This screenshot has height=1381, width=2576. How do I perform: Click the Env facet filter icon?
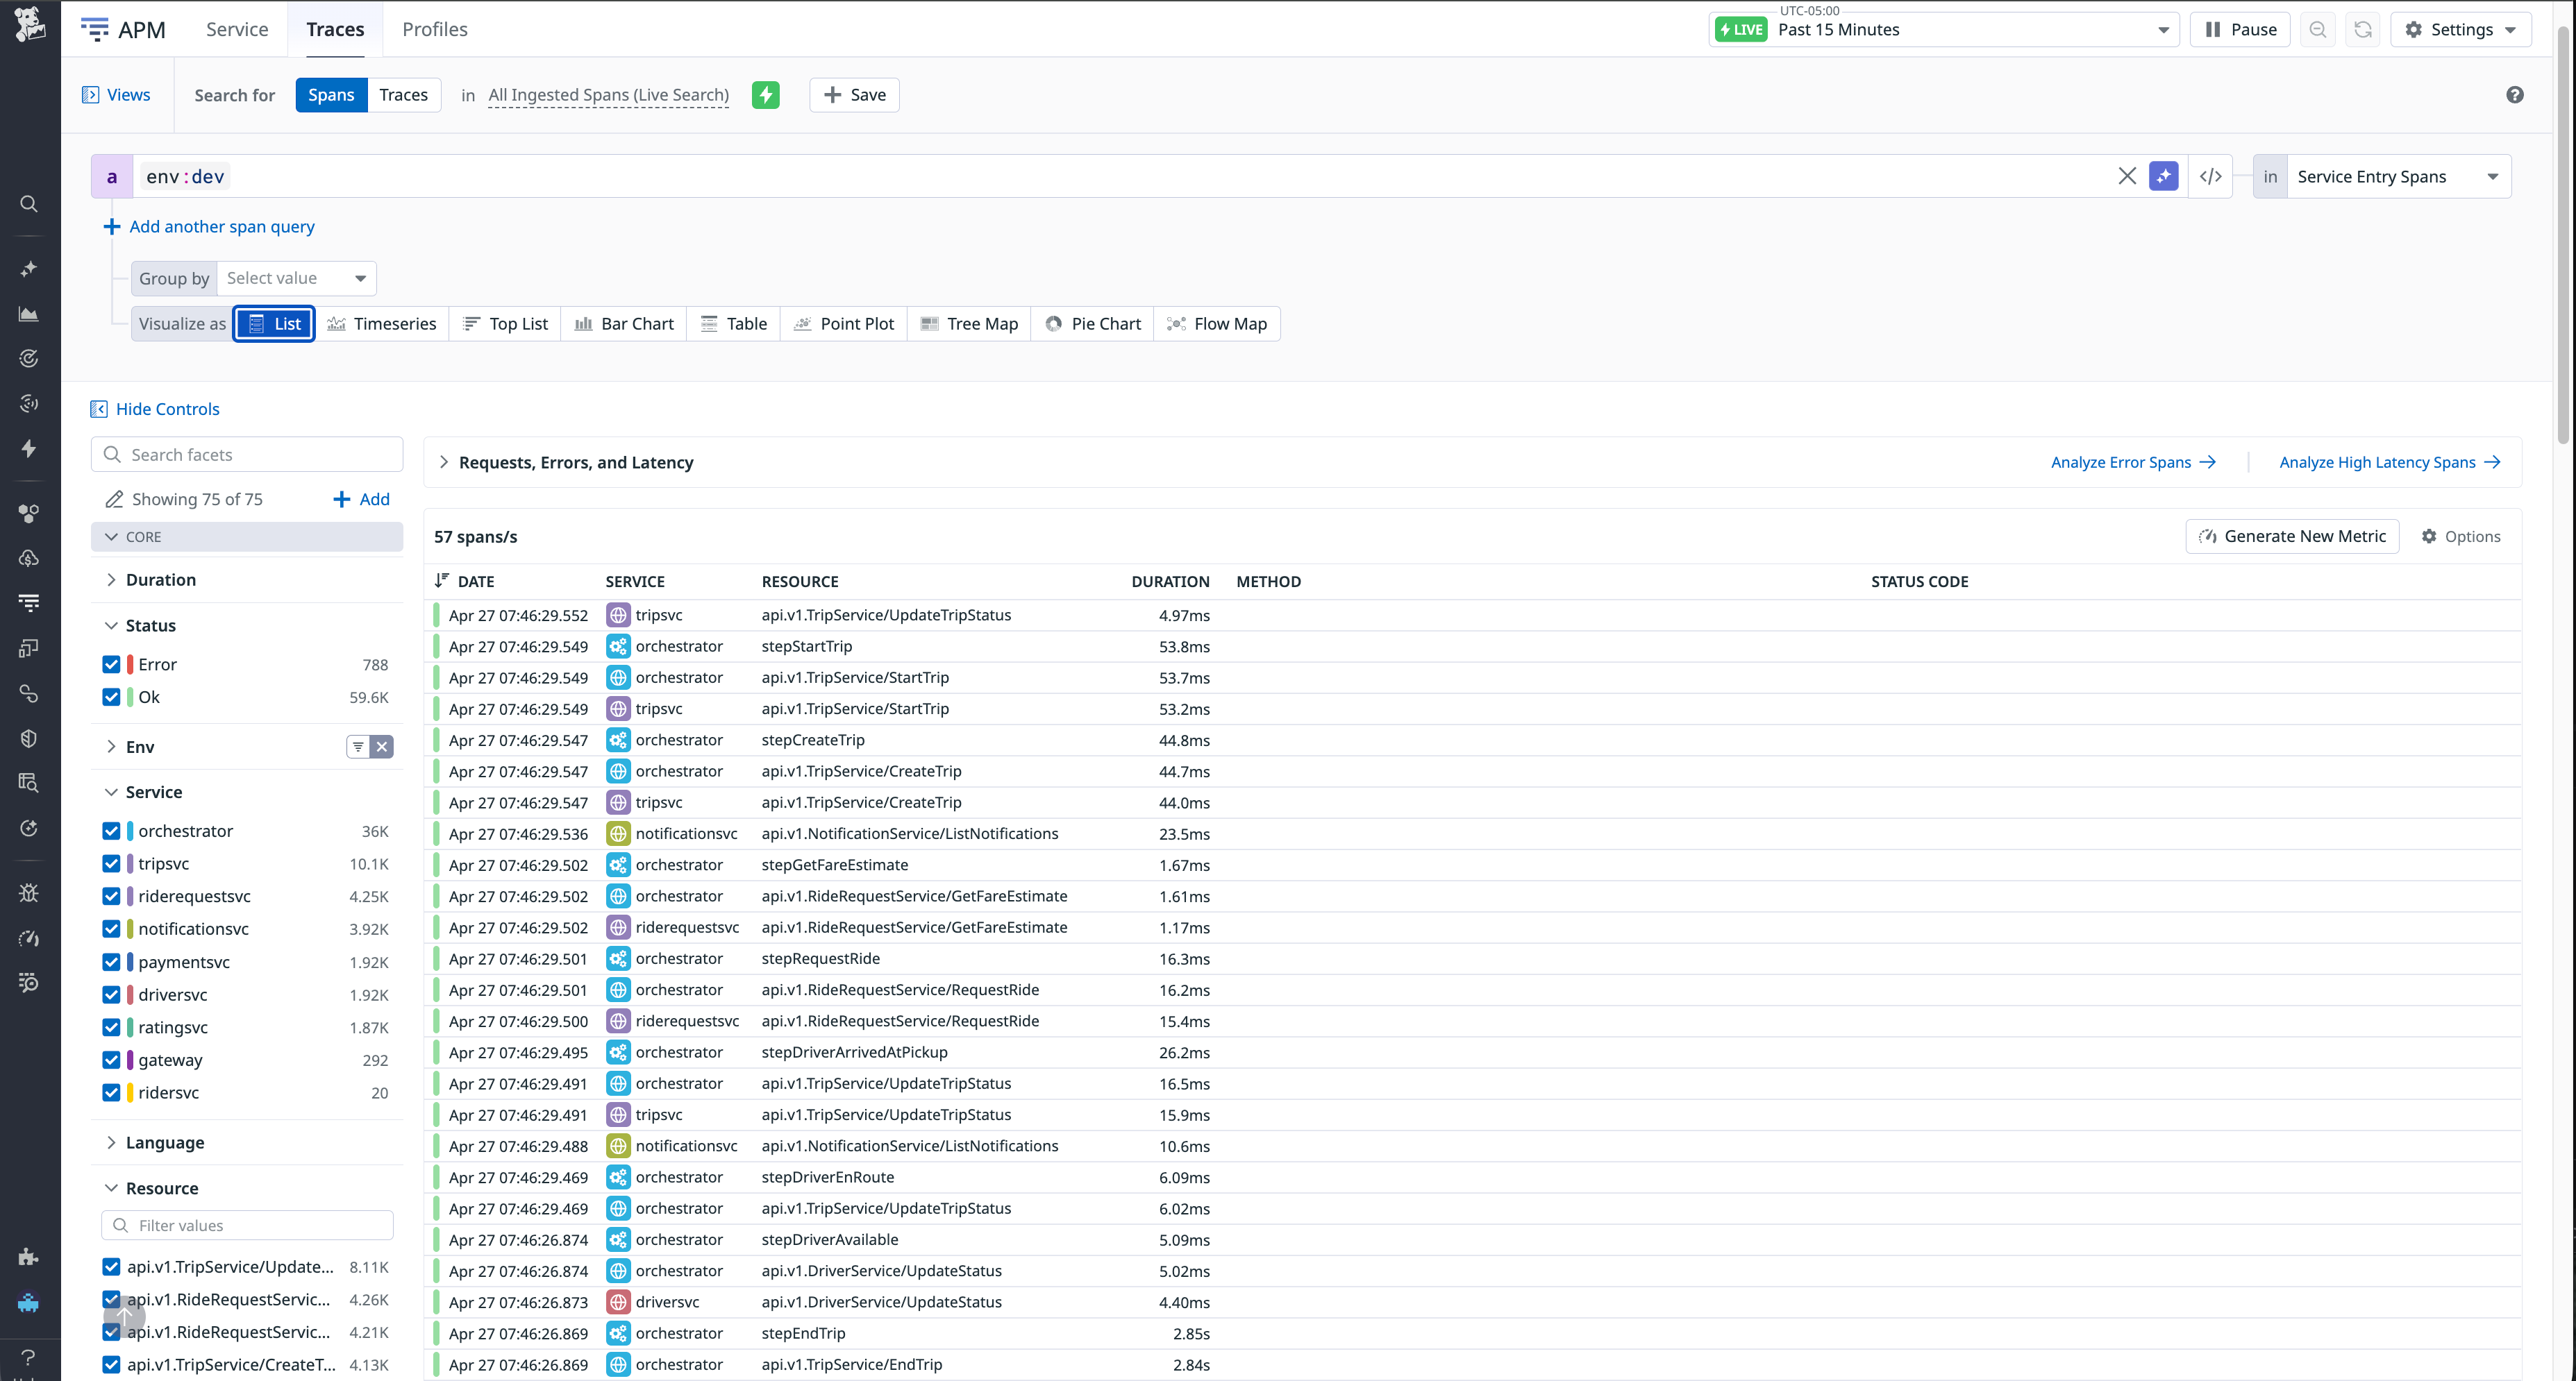(x=358, y=747)
